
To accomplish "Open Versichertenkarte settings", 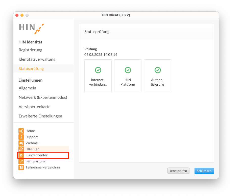I will [35, 107].
